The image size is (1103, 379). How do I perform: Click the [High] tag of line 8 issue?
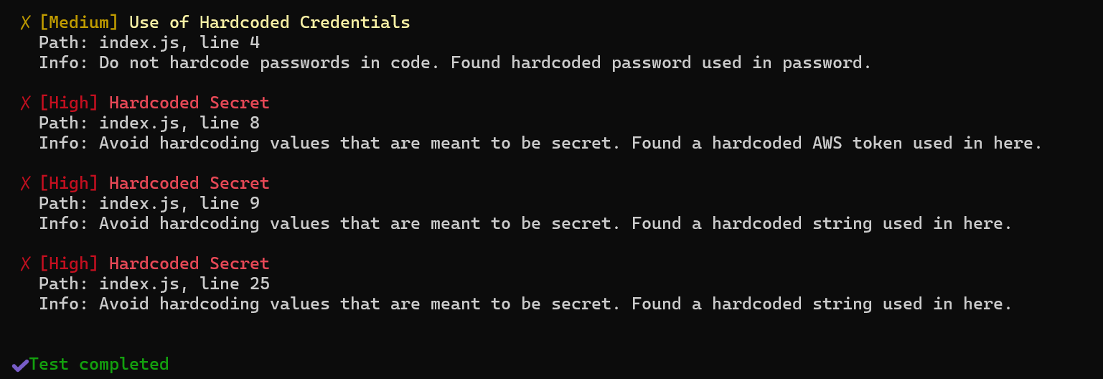pyautogui.click(x=69, y=103)
